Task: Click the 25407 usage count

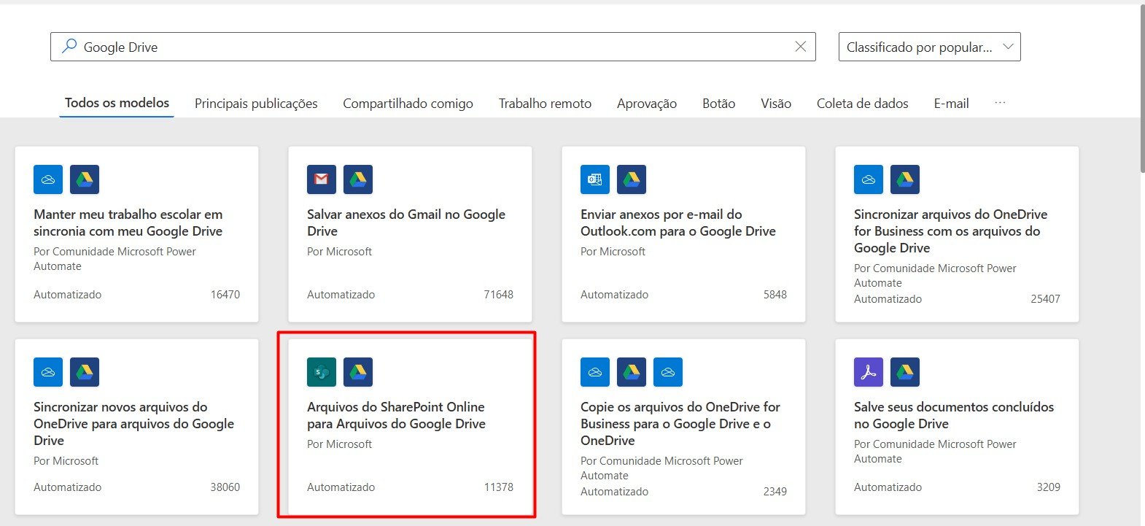Action: pos(1045,299)
